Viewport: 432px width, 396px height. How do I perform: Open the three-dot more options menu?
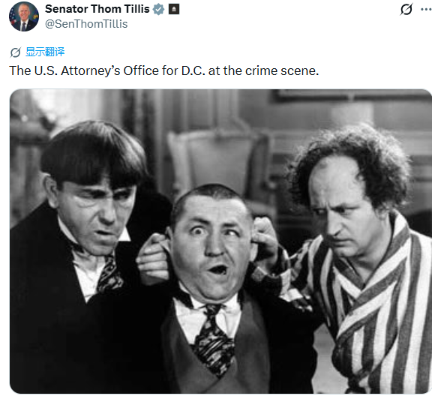click(426, 9)
